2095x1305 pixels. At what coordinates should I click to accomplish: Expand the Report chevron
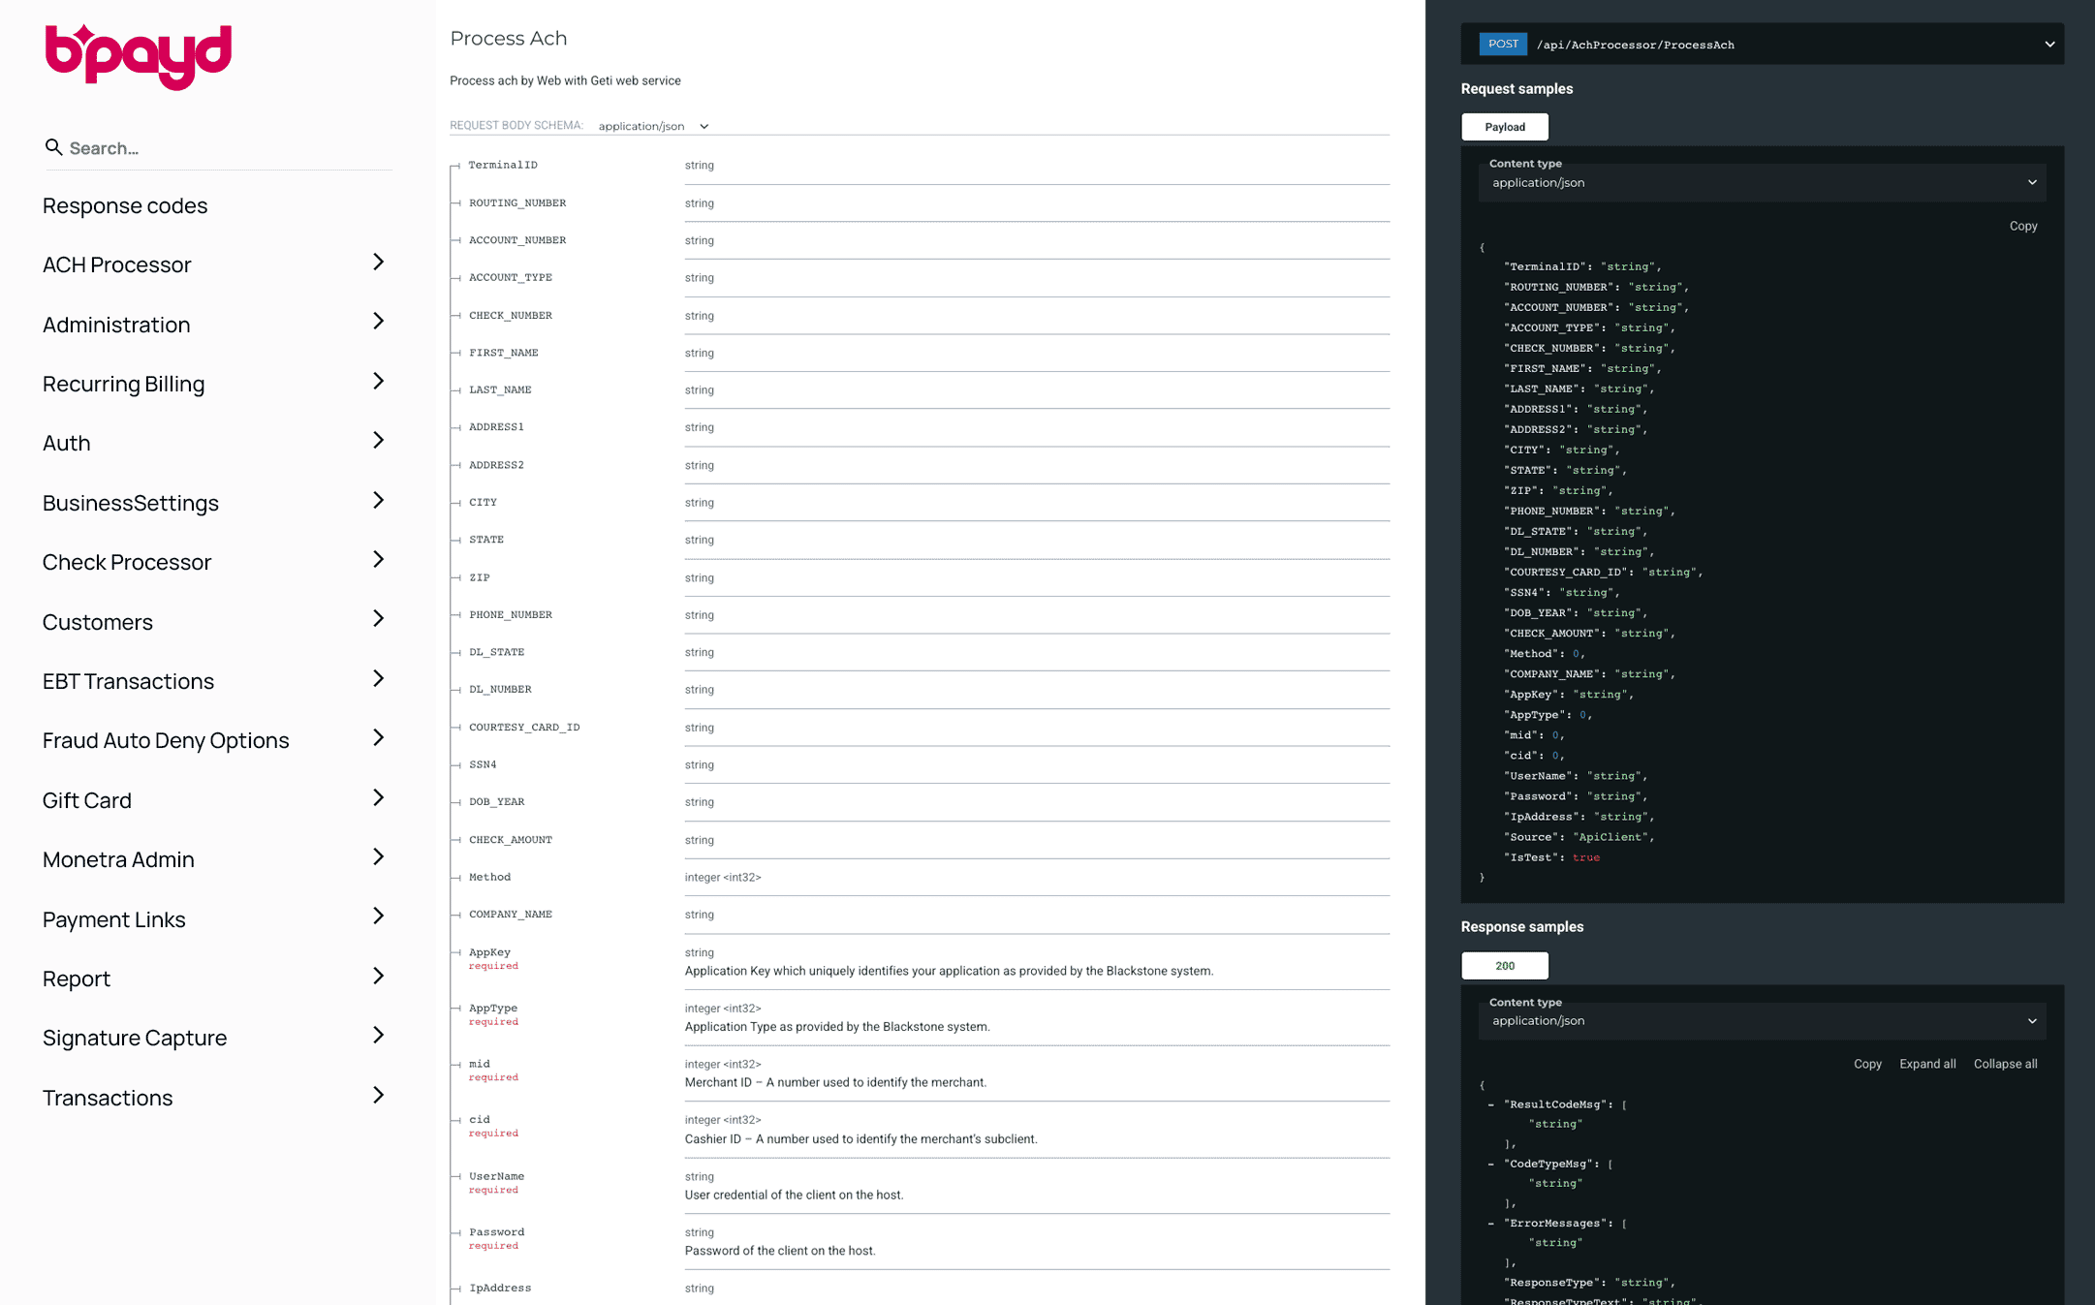click(379, 976)
